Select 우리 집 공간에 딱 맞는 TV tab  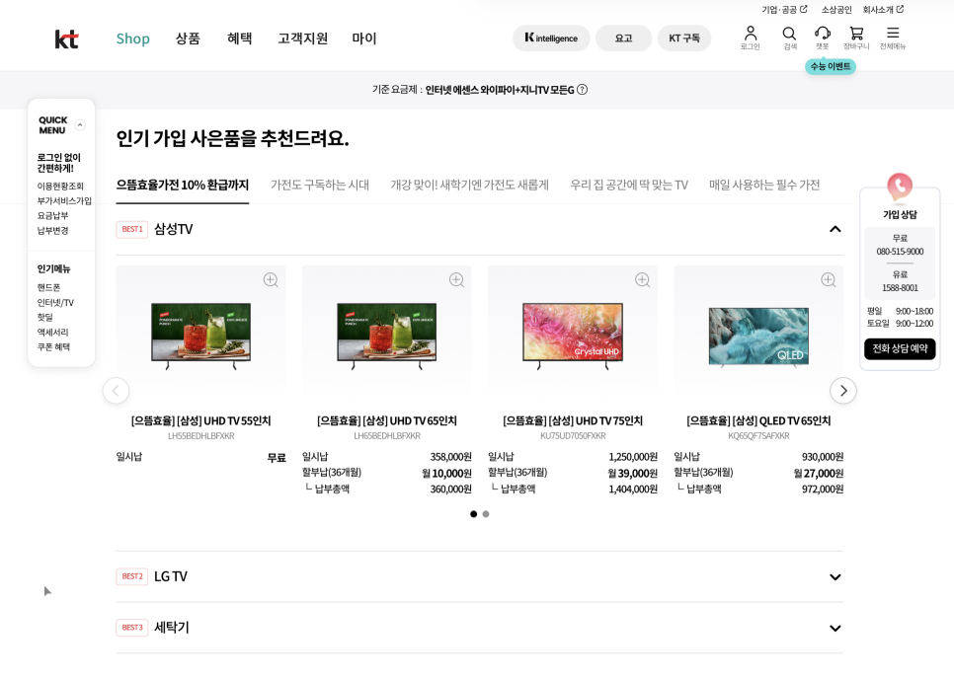coord(628,185)
